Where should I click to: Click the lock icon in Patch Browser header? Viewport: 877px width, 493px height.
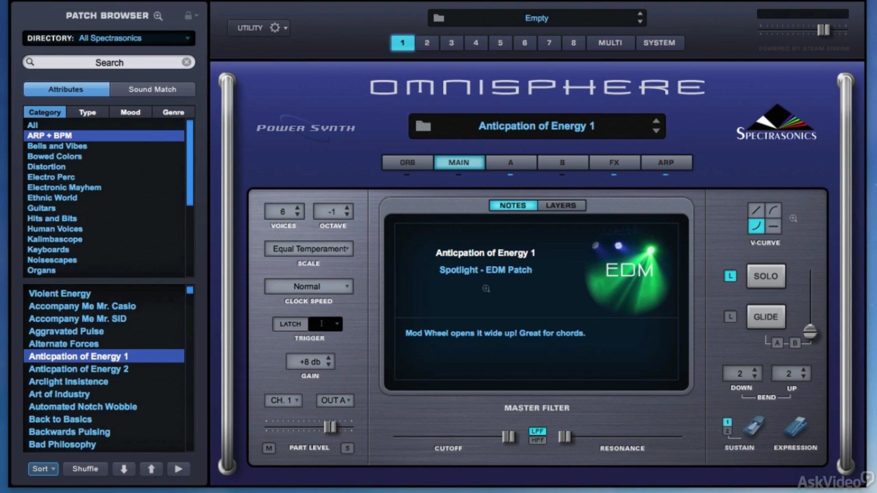coord(188,16)
